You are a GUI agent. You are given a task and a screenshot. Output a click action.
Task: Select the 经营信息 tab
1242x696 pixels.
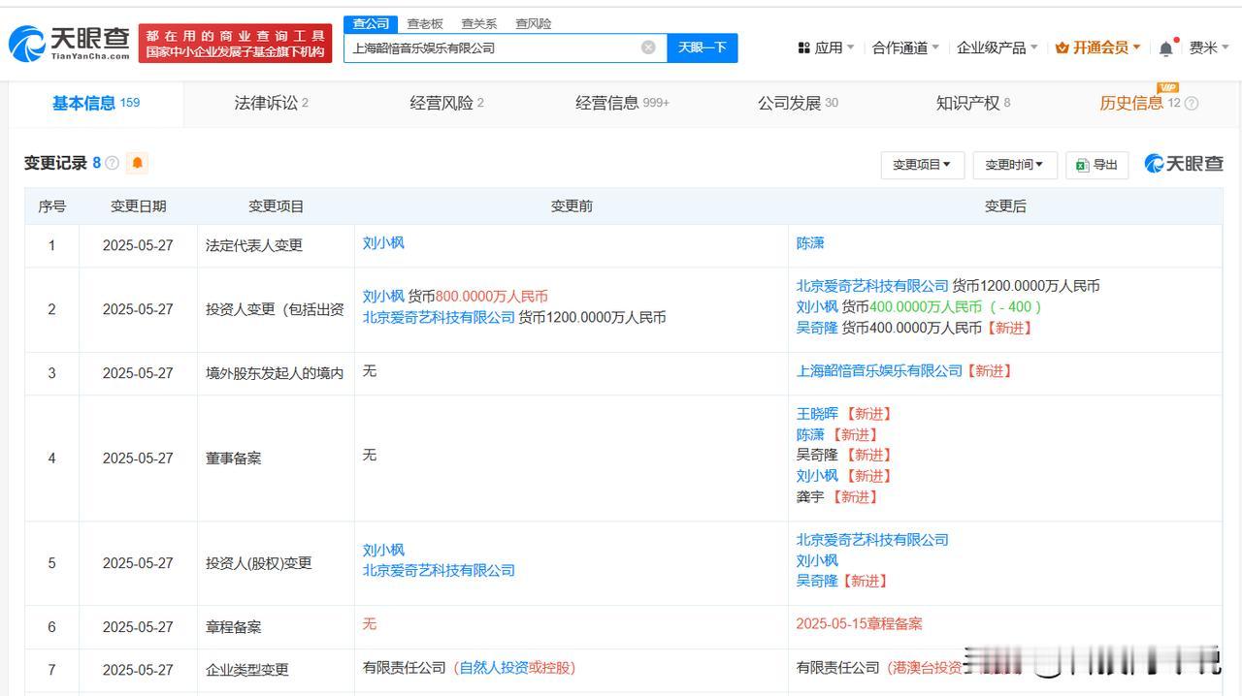(622, 103)
